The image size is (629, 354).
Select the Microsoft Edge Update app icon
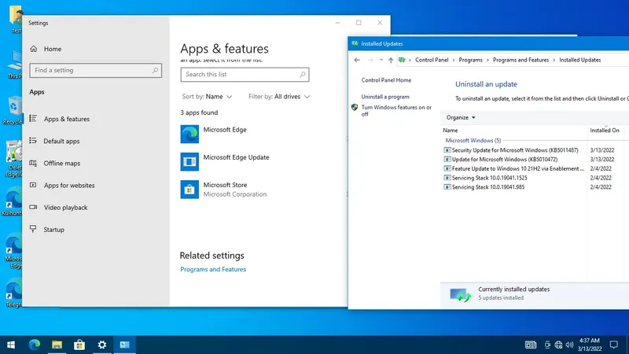click(189, 162)
